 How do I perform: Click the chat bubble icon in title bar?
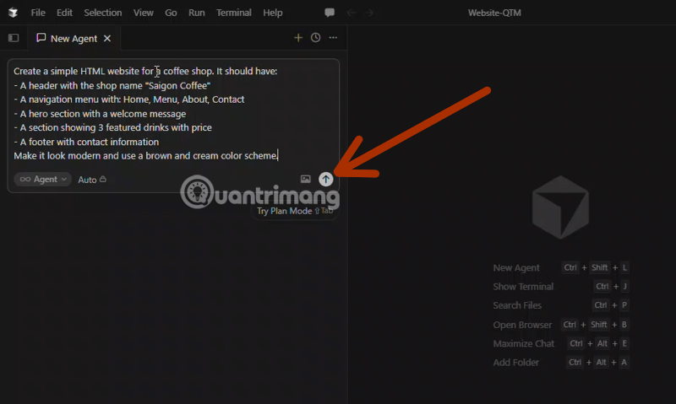[330, 13]
